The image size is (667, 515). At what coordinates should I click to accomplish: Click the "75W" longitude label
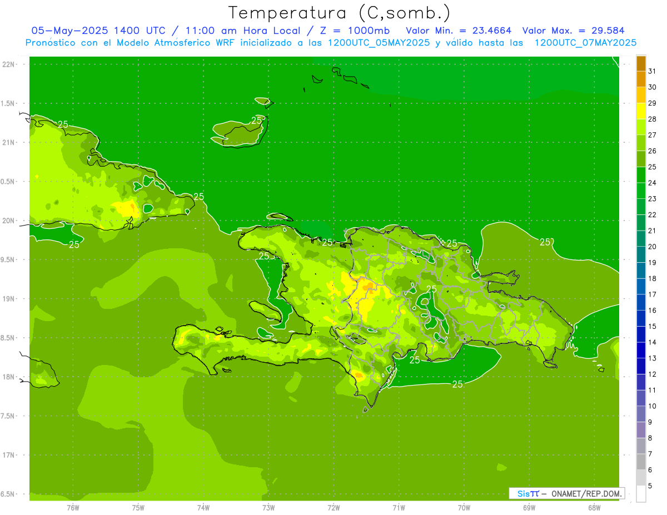138,507
